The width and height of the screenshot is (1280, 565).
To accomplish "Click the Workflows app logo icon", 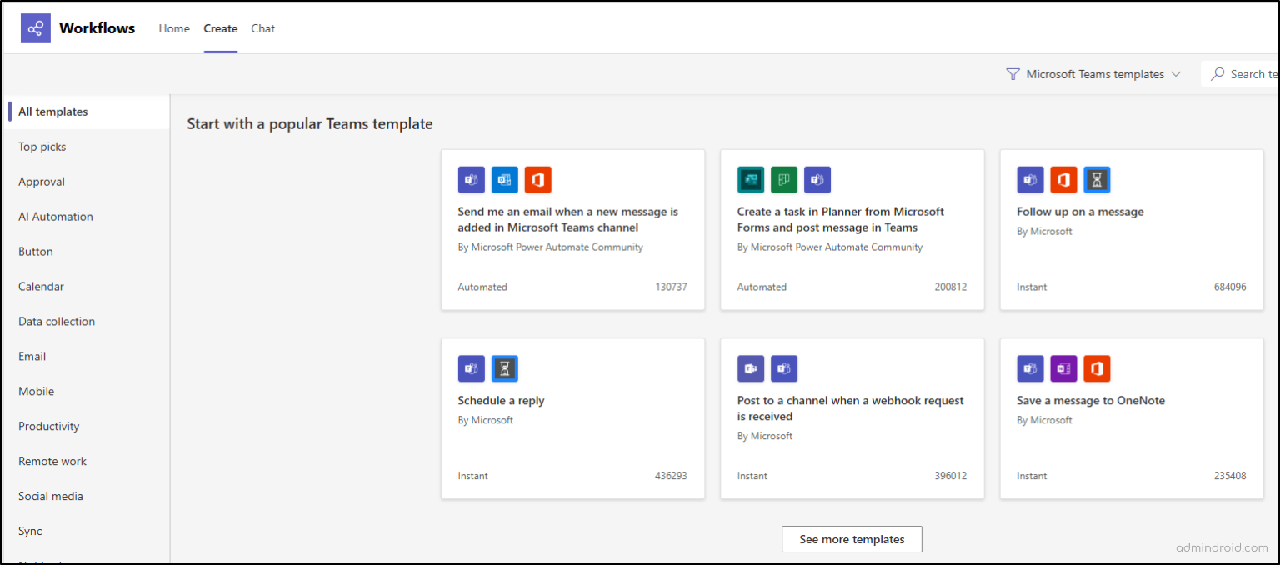I will 35,27.
